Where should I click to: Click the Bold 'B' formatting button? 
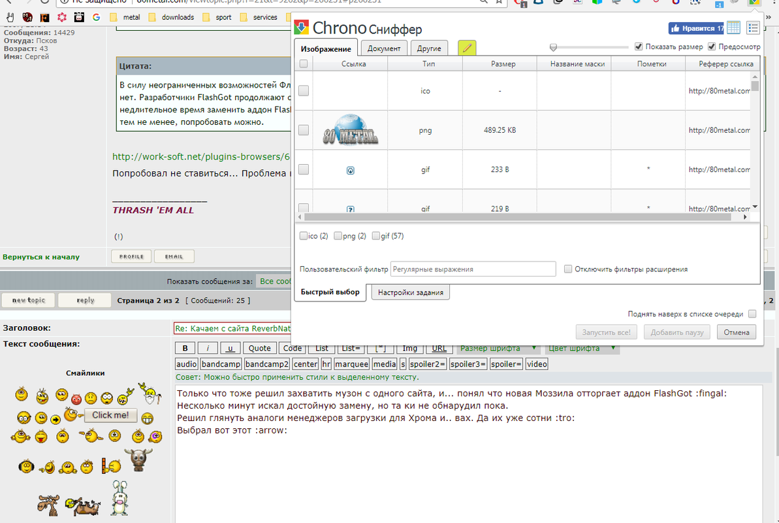click(185, 348)
